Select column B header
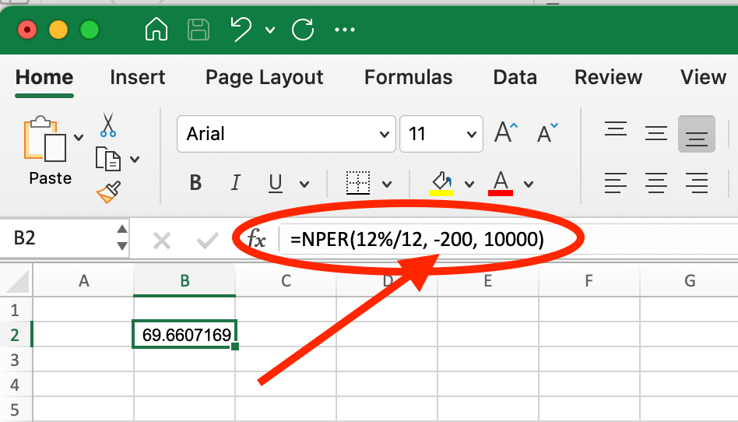The height and width of the screenshot is (422, 738). (x=184, y=281)
